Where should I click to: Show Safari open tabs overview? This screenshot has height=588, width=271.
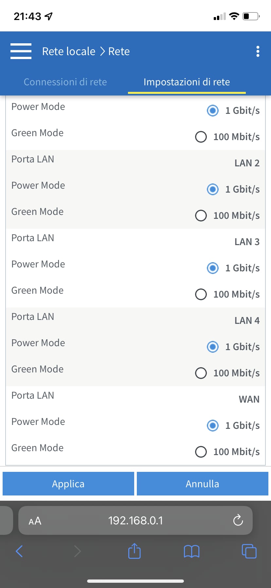(x=249, y=551)
